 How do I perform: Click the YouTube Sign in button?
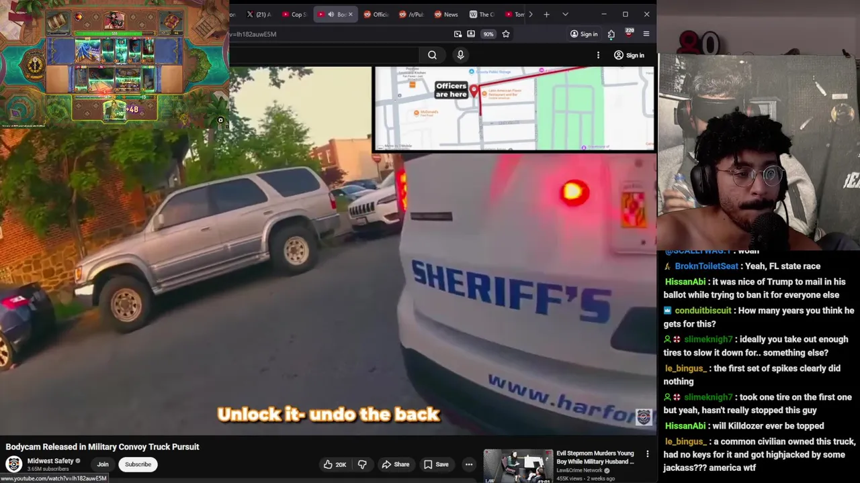(629, 55)
